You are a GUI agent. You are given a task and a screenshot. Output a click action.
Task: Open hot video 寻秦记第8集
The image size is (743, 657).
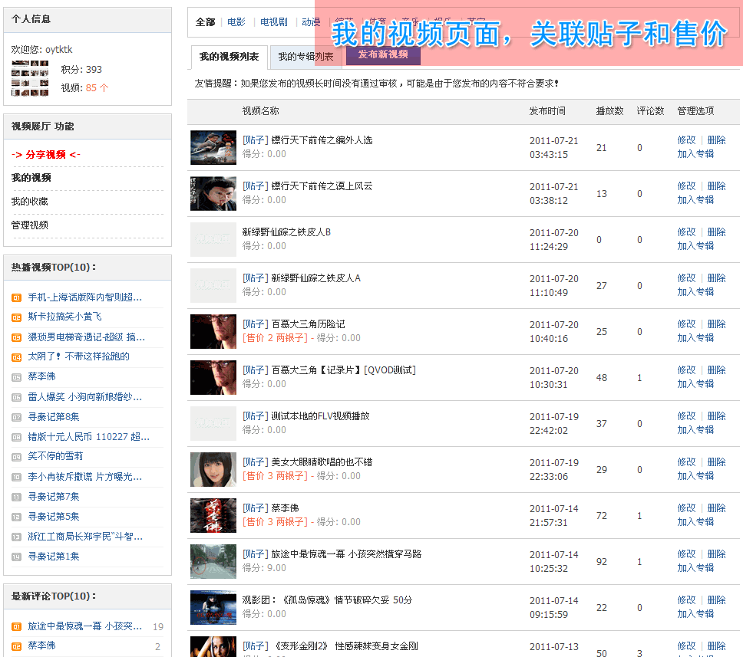coord(54,416)
